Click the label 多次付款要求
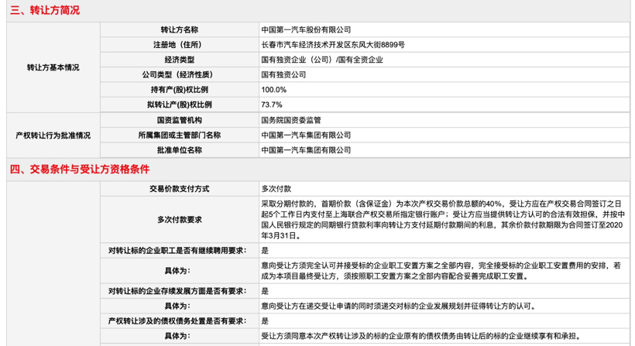 pyautogui.click(x=180, y=220)
